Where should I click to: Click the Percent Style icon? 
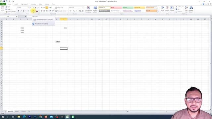coord(74,11)
